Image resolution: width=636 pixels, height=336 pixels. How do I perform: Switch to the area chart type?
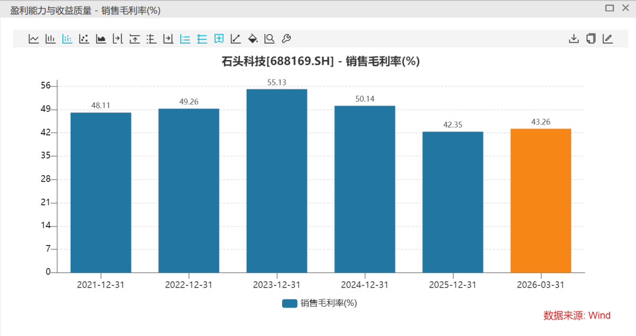click(101, 39)
